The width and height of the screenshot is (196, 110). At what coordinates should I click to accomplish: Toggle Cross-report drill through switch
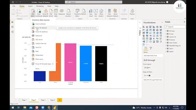pos(148,68)
